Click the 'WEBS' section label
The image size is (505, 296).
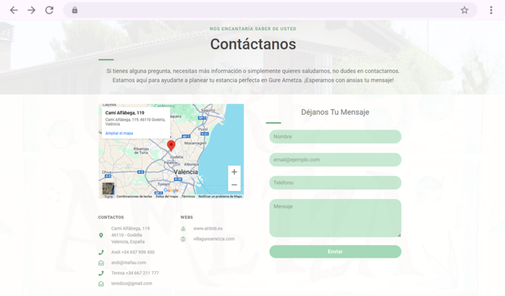coord(187,218)
